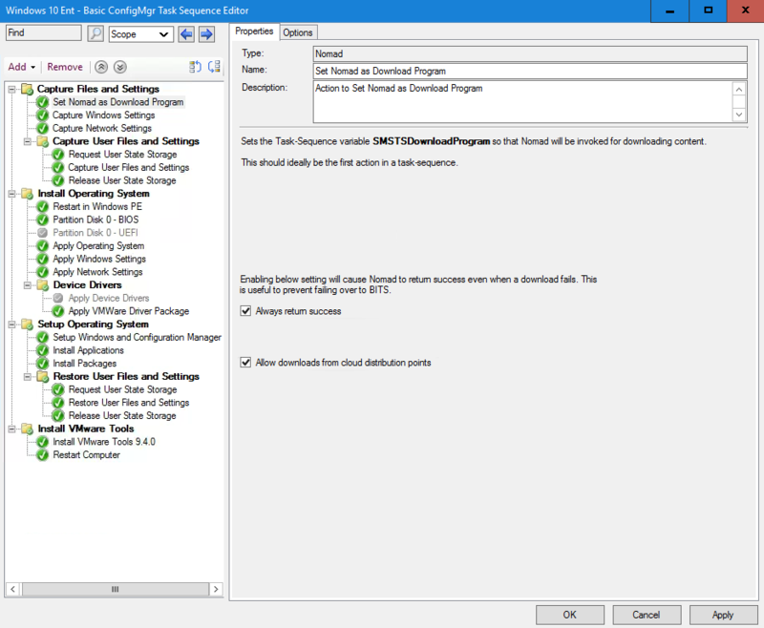Click the rightmost icon on the Add/Remove toolbar

214,67
